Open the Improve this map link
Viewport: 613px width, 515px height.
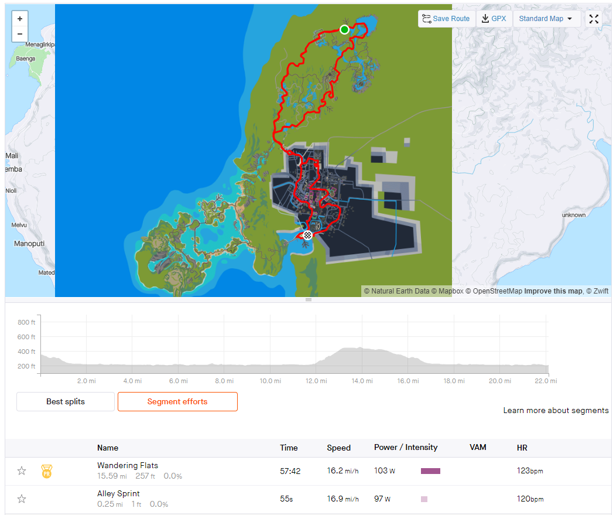(x=553, y=291)
